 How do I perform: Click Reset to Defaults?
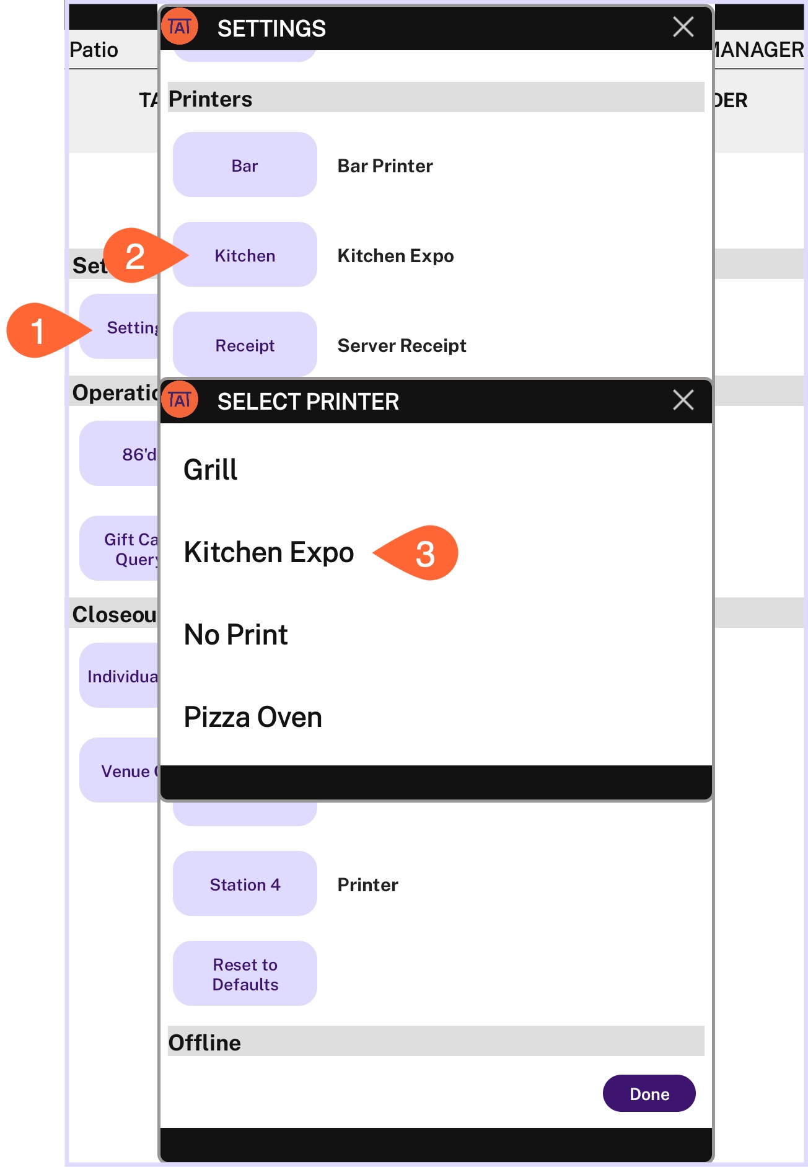(x=245, y=974)
